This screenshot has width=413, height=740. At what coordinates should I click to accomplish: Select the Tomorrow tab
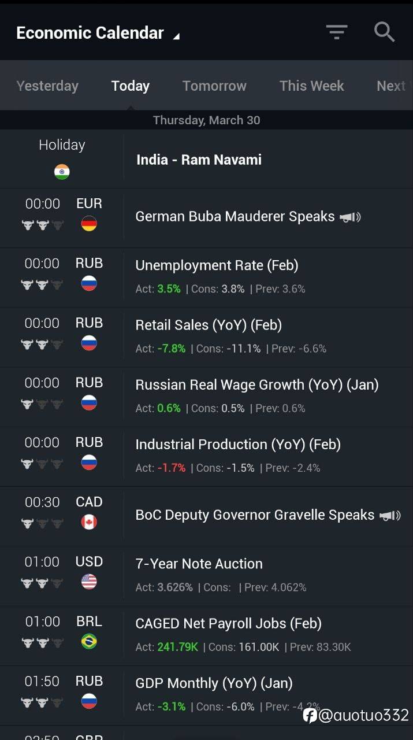[x=214, y=86]
